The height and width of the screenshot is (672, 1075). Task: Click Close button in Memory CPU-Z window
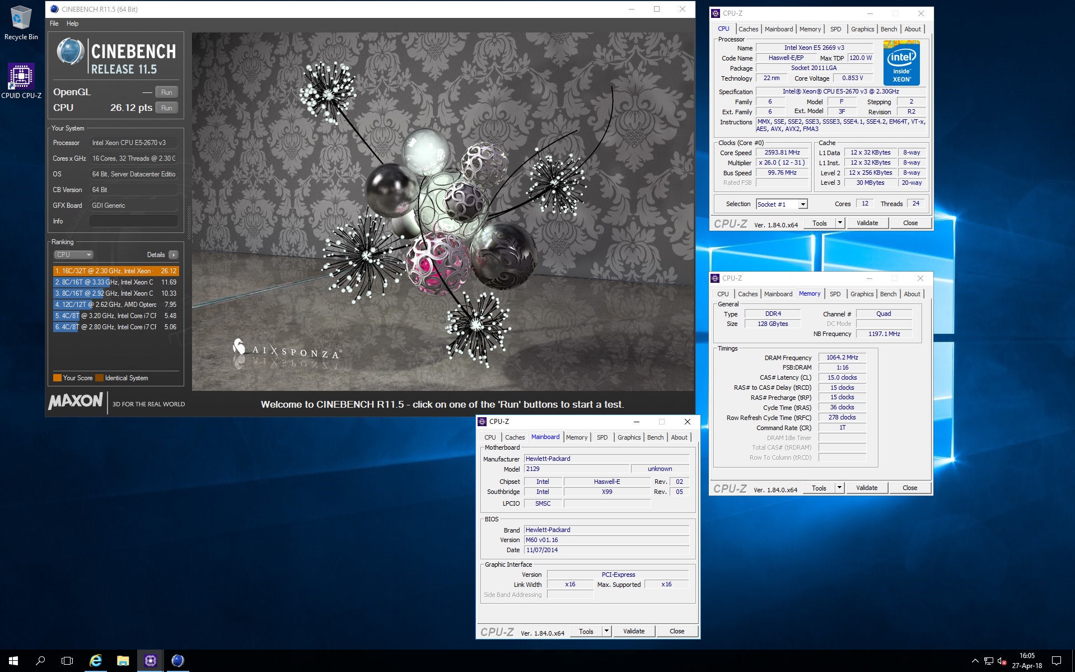(x=910, y=488)
